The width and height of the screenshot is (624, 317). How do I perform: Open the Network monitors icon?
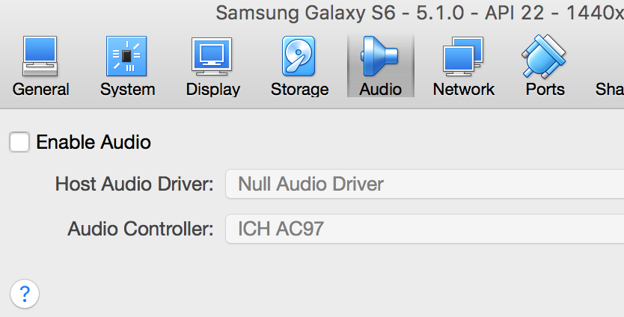tap(463, 56)
